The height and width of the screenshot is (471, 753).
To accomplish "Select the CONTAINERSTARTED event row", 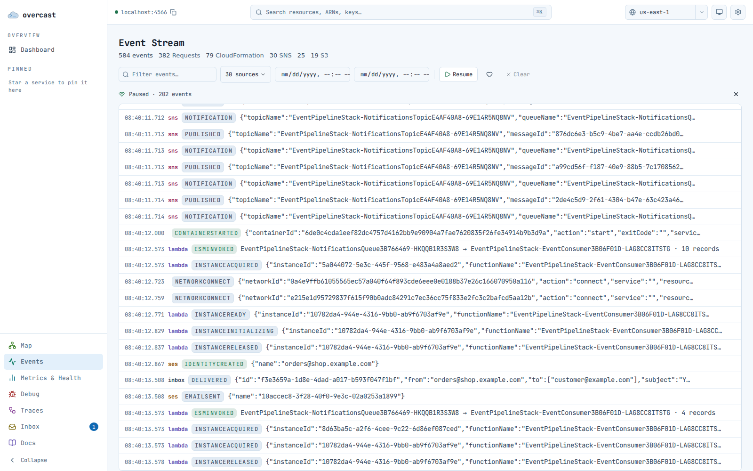I will [x=430, y=233].
